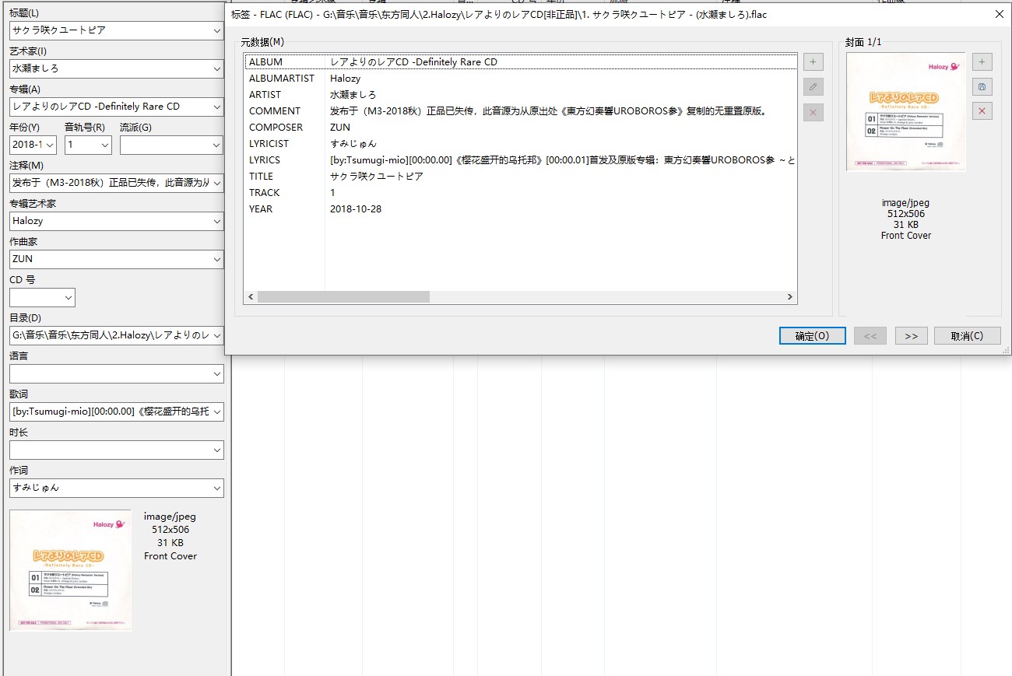Click the Front Cover text in dialog
Viewport: 1012px width, 676px height.
click(905, 236)
